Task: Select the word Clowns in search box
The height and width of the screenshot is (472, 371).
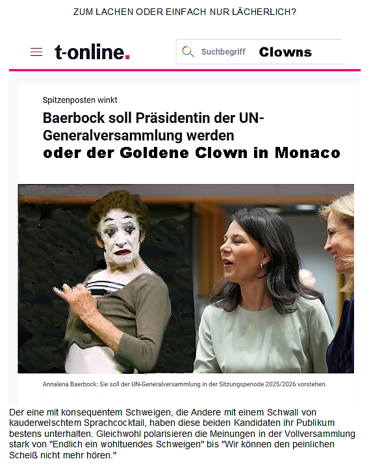Action: 285,52
